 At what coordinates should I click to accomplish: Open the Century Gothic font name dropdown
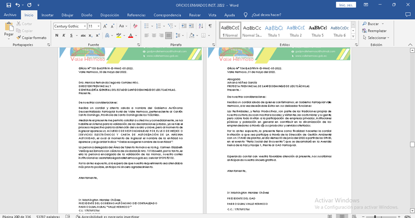[x=84, y=26]
